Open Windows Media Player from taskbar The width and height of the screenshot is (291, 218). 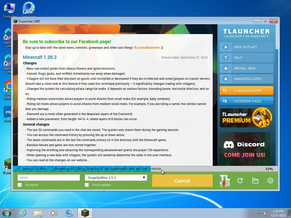click(54, 213)
